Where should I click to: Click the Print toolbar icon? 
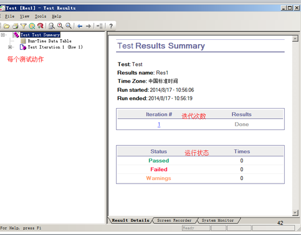point(15,26)
